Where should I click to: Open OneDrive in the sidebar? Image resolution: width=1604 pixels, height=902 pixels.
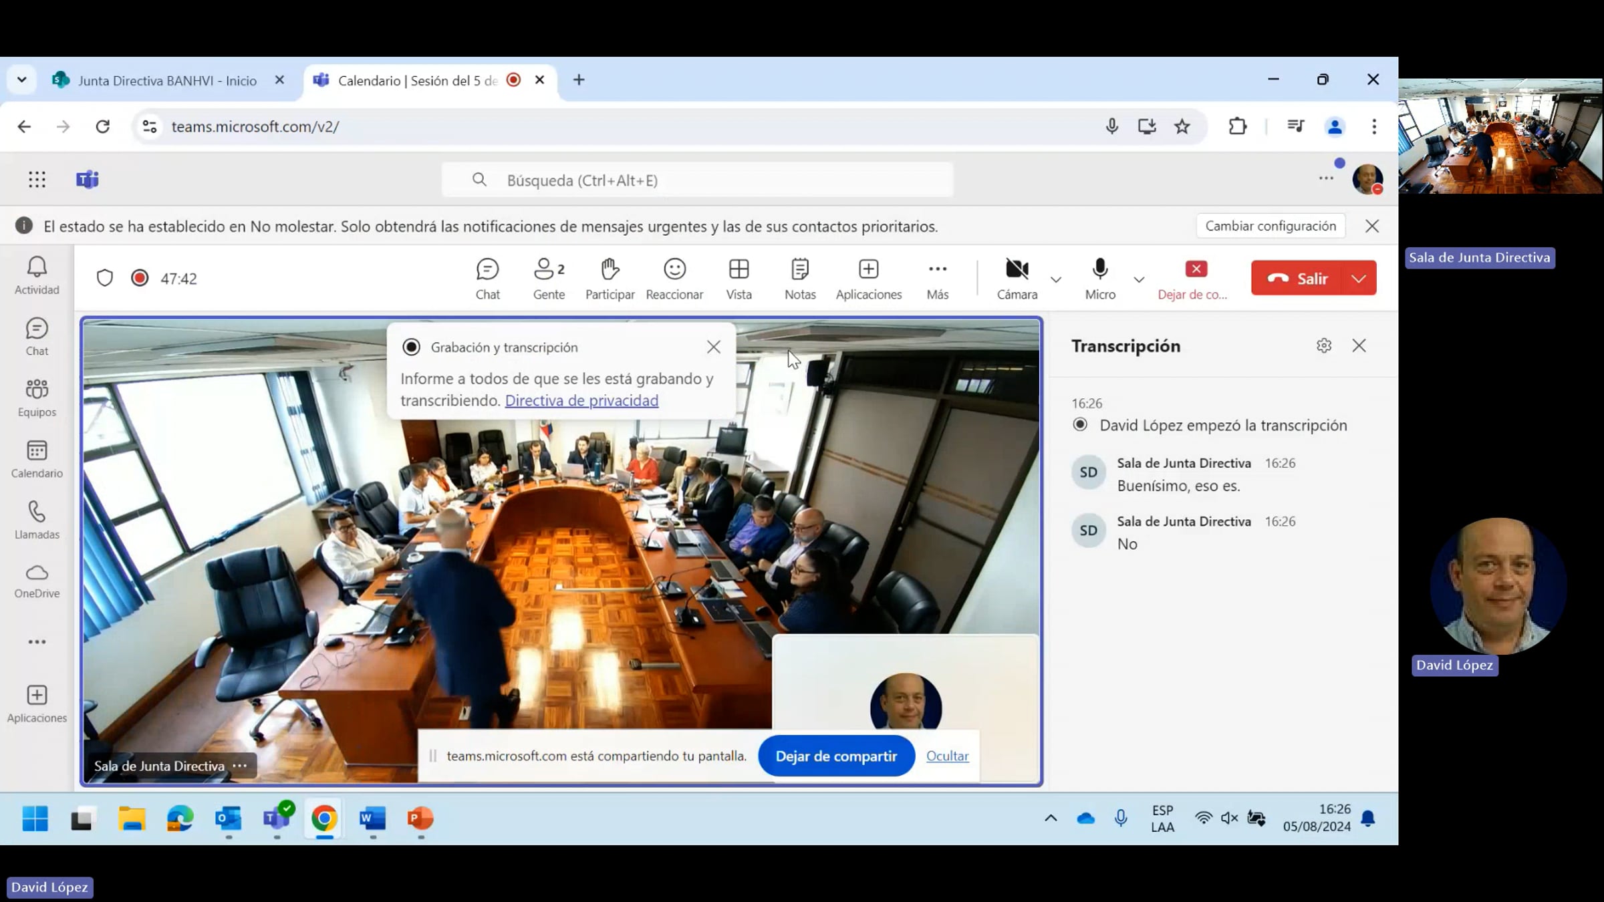(37, 581)
